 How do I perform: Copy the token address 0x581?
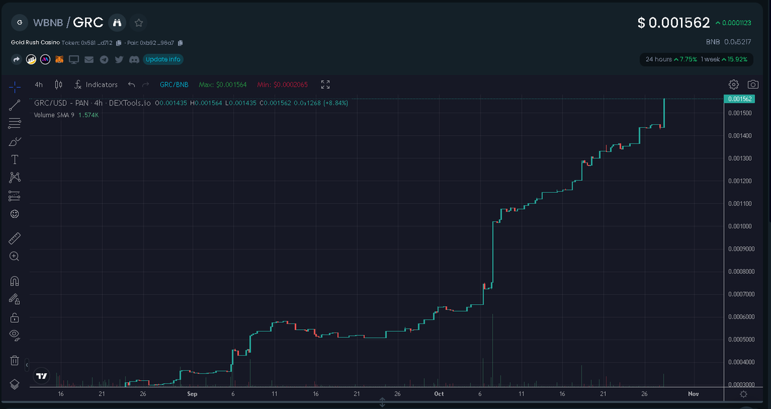click(119, 43)
